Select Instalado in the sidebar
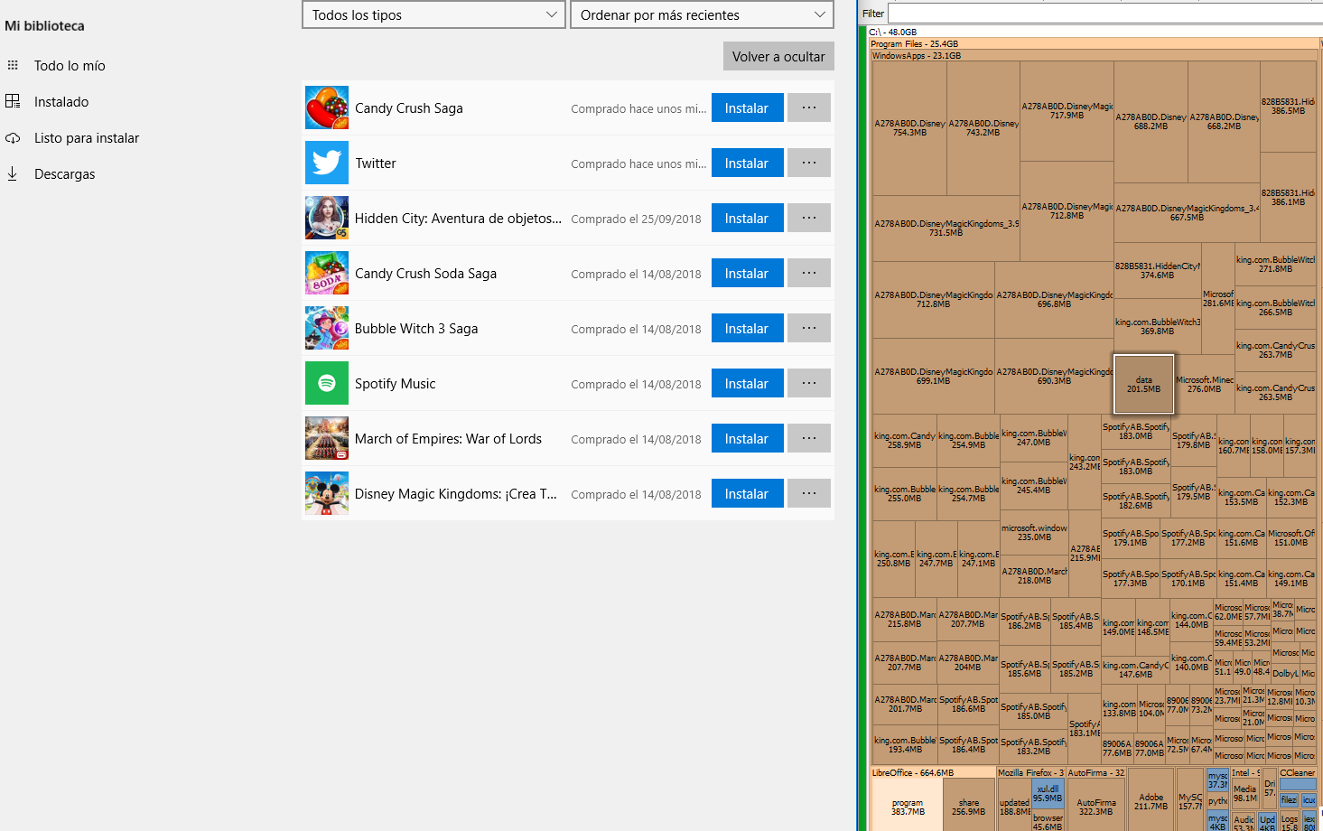The width and height of the screenshot is (1323, 831). pyautogui.click(x=61, y=102)
